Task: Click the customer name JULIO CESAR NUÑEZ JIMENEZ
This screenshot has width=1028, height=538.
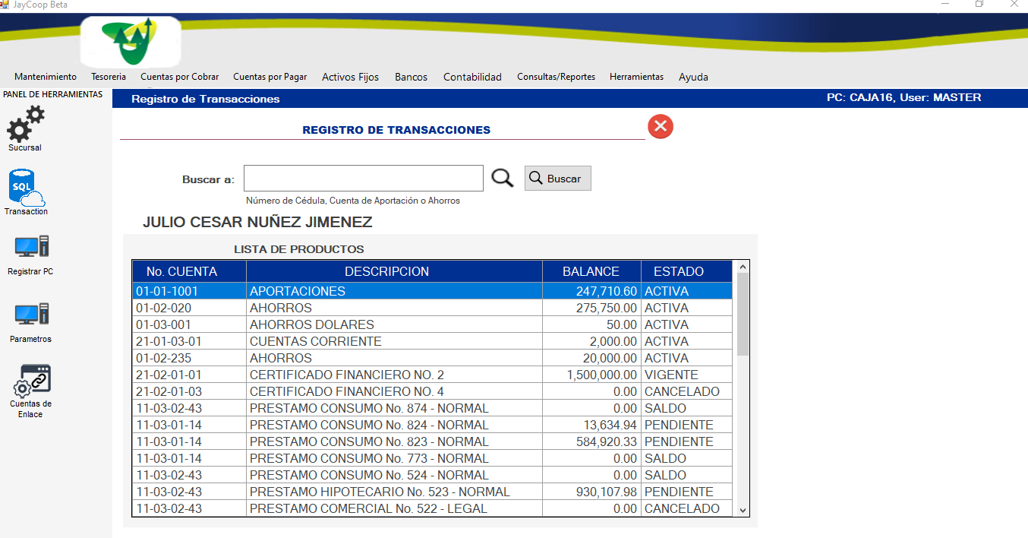Action: pyautogui.click(x=257, y=223)
